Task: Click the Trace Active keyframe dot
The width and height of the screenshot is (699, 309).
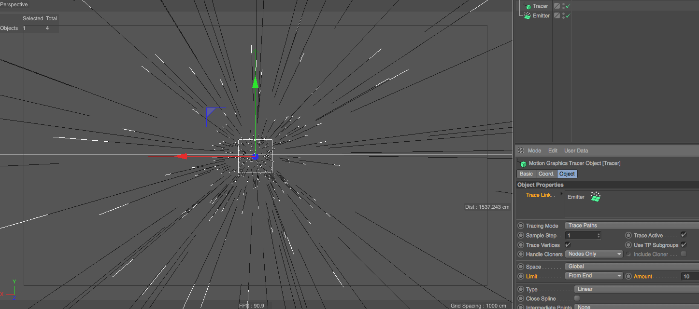Action: pyautogui.click(x=628, y=235)
